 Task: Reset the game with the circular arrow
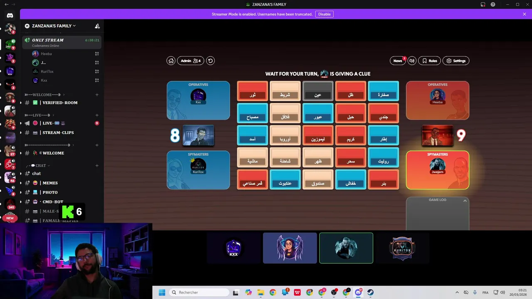[210, 61]
